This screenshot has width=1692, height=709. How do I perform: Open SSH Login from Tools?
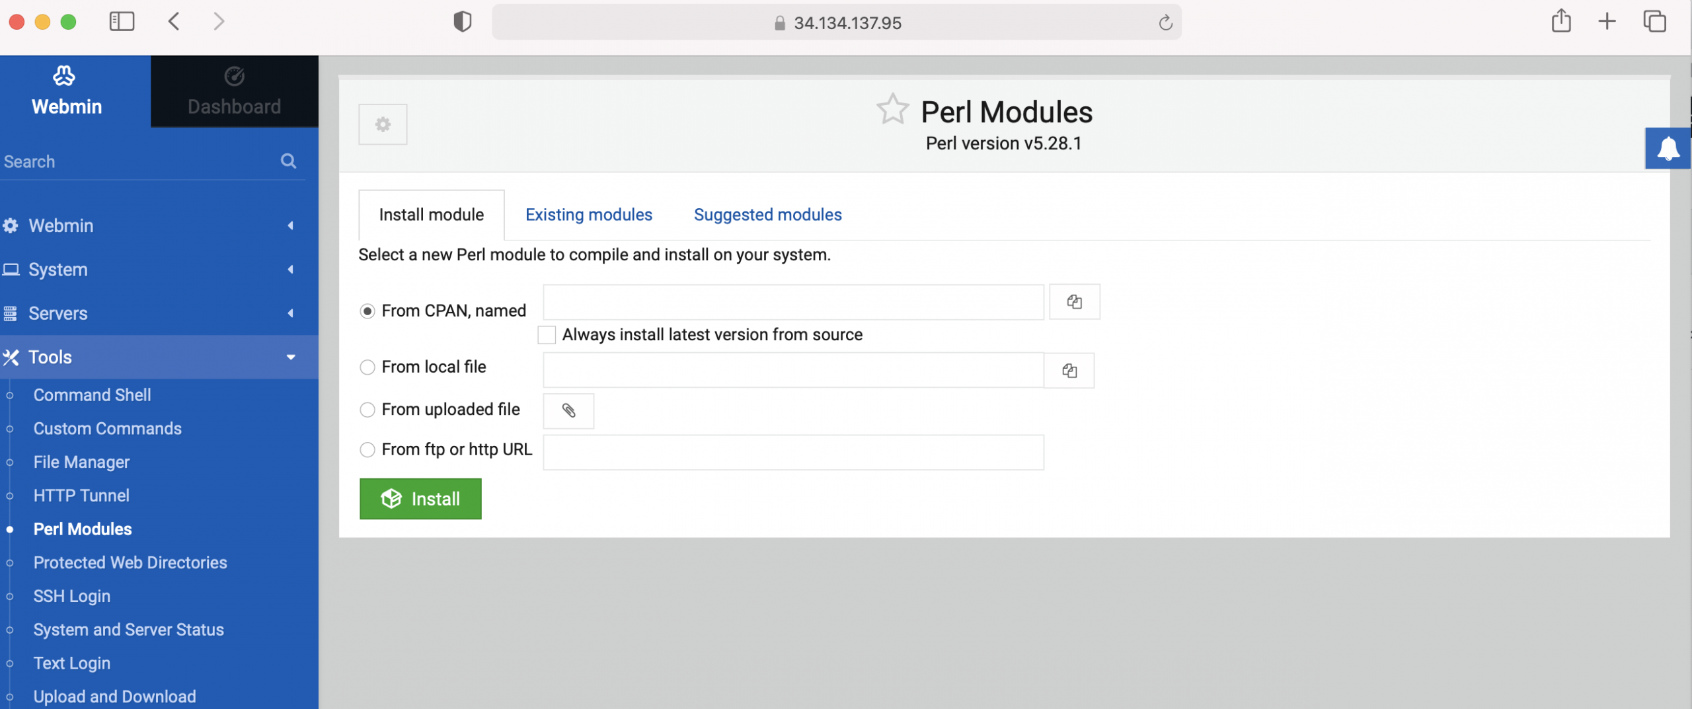click(x=72, y=597)
